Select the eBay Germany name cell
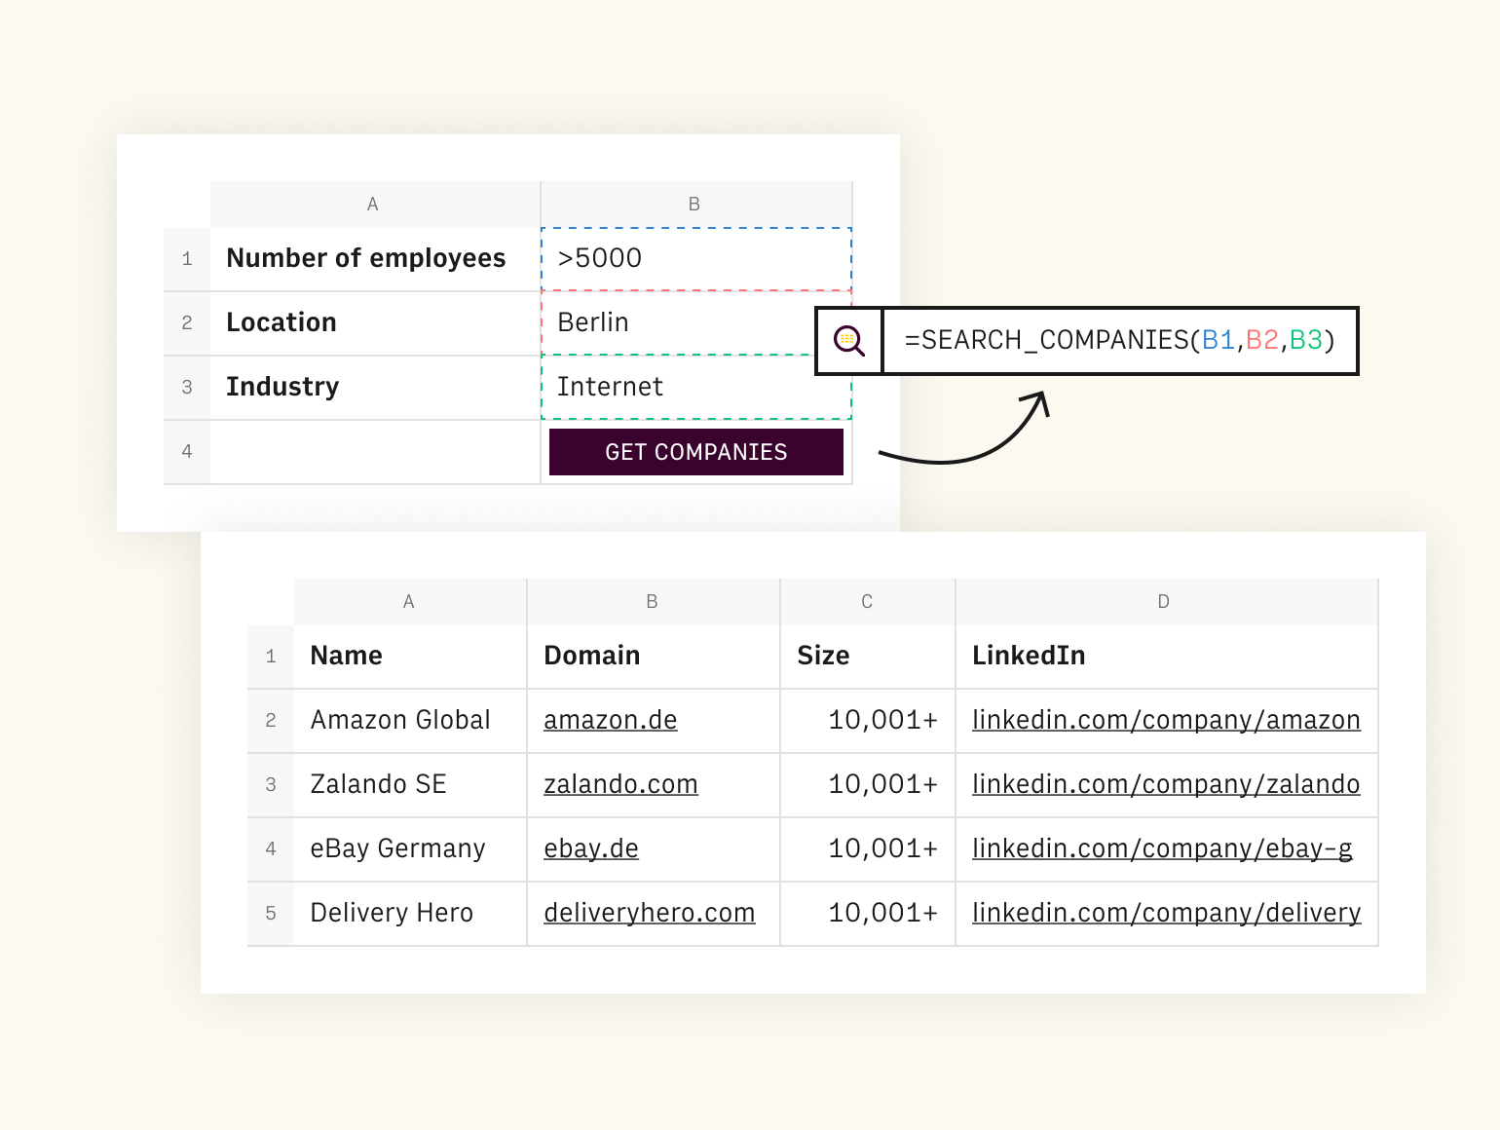This screenshot has width=1500, height=1130. [x=410, y=849]
